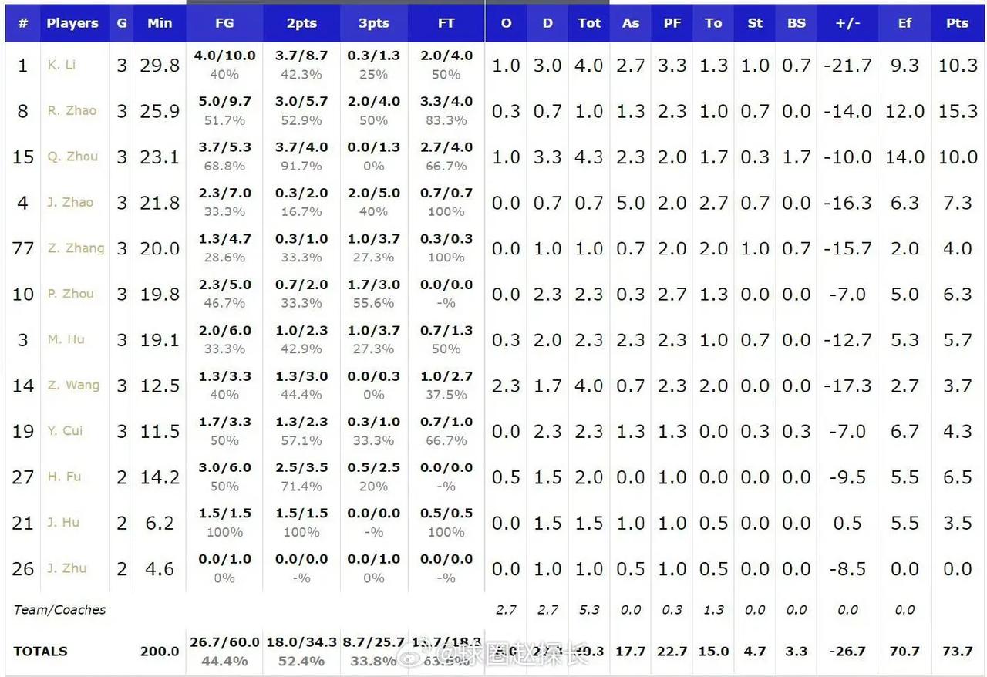
Task: Select Z. Wang's 2.3 offensive rebounds cell
Action: coord(506,386)
